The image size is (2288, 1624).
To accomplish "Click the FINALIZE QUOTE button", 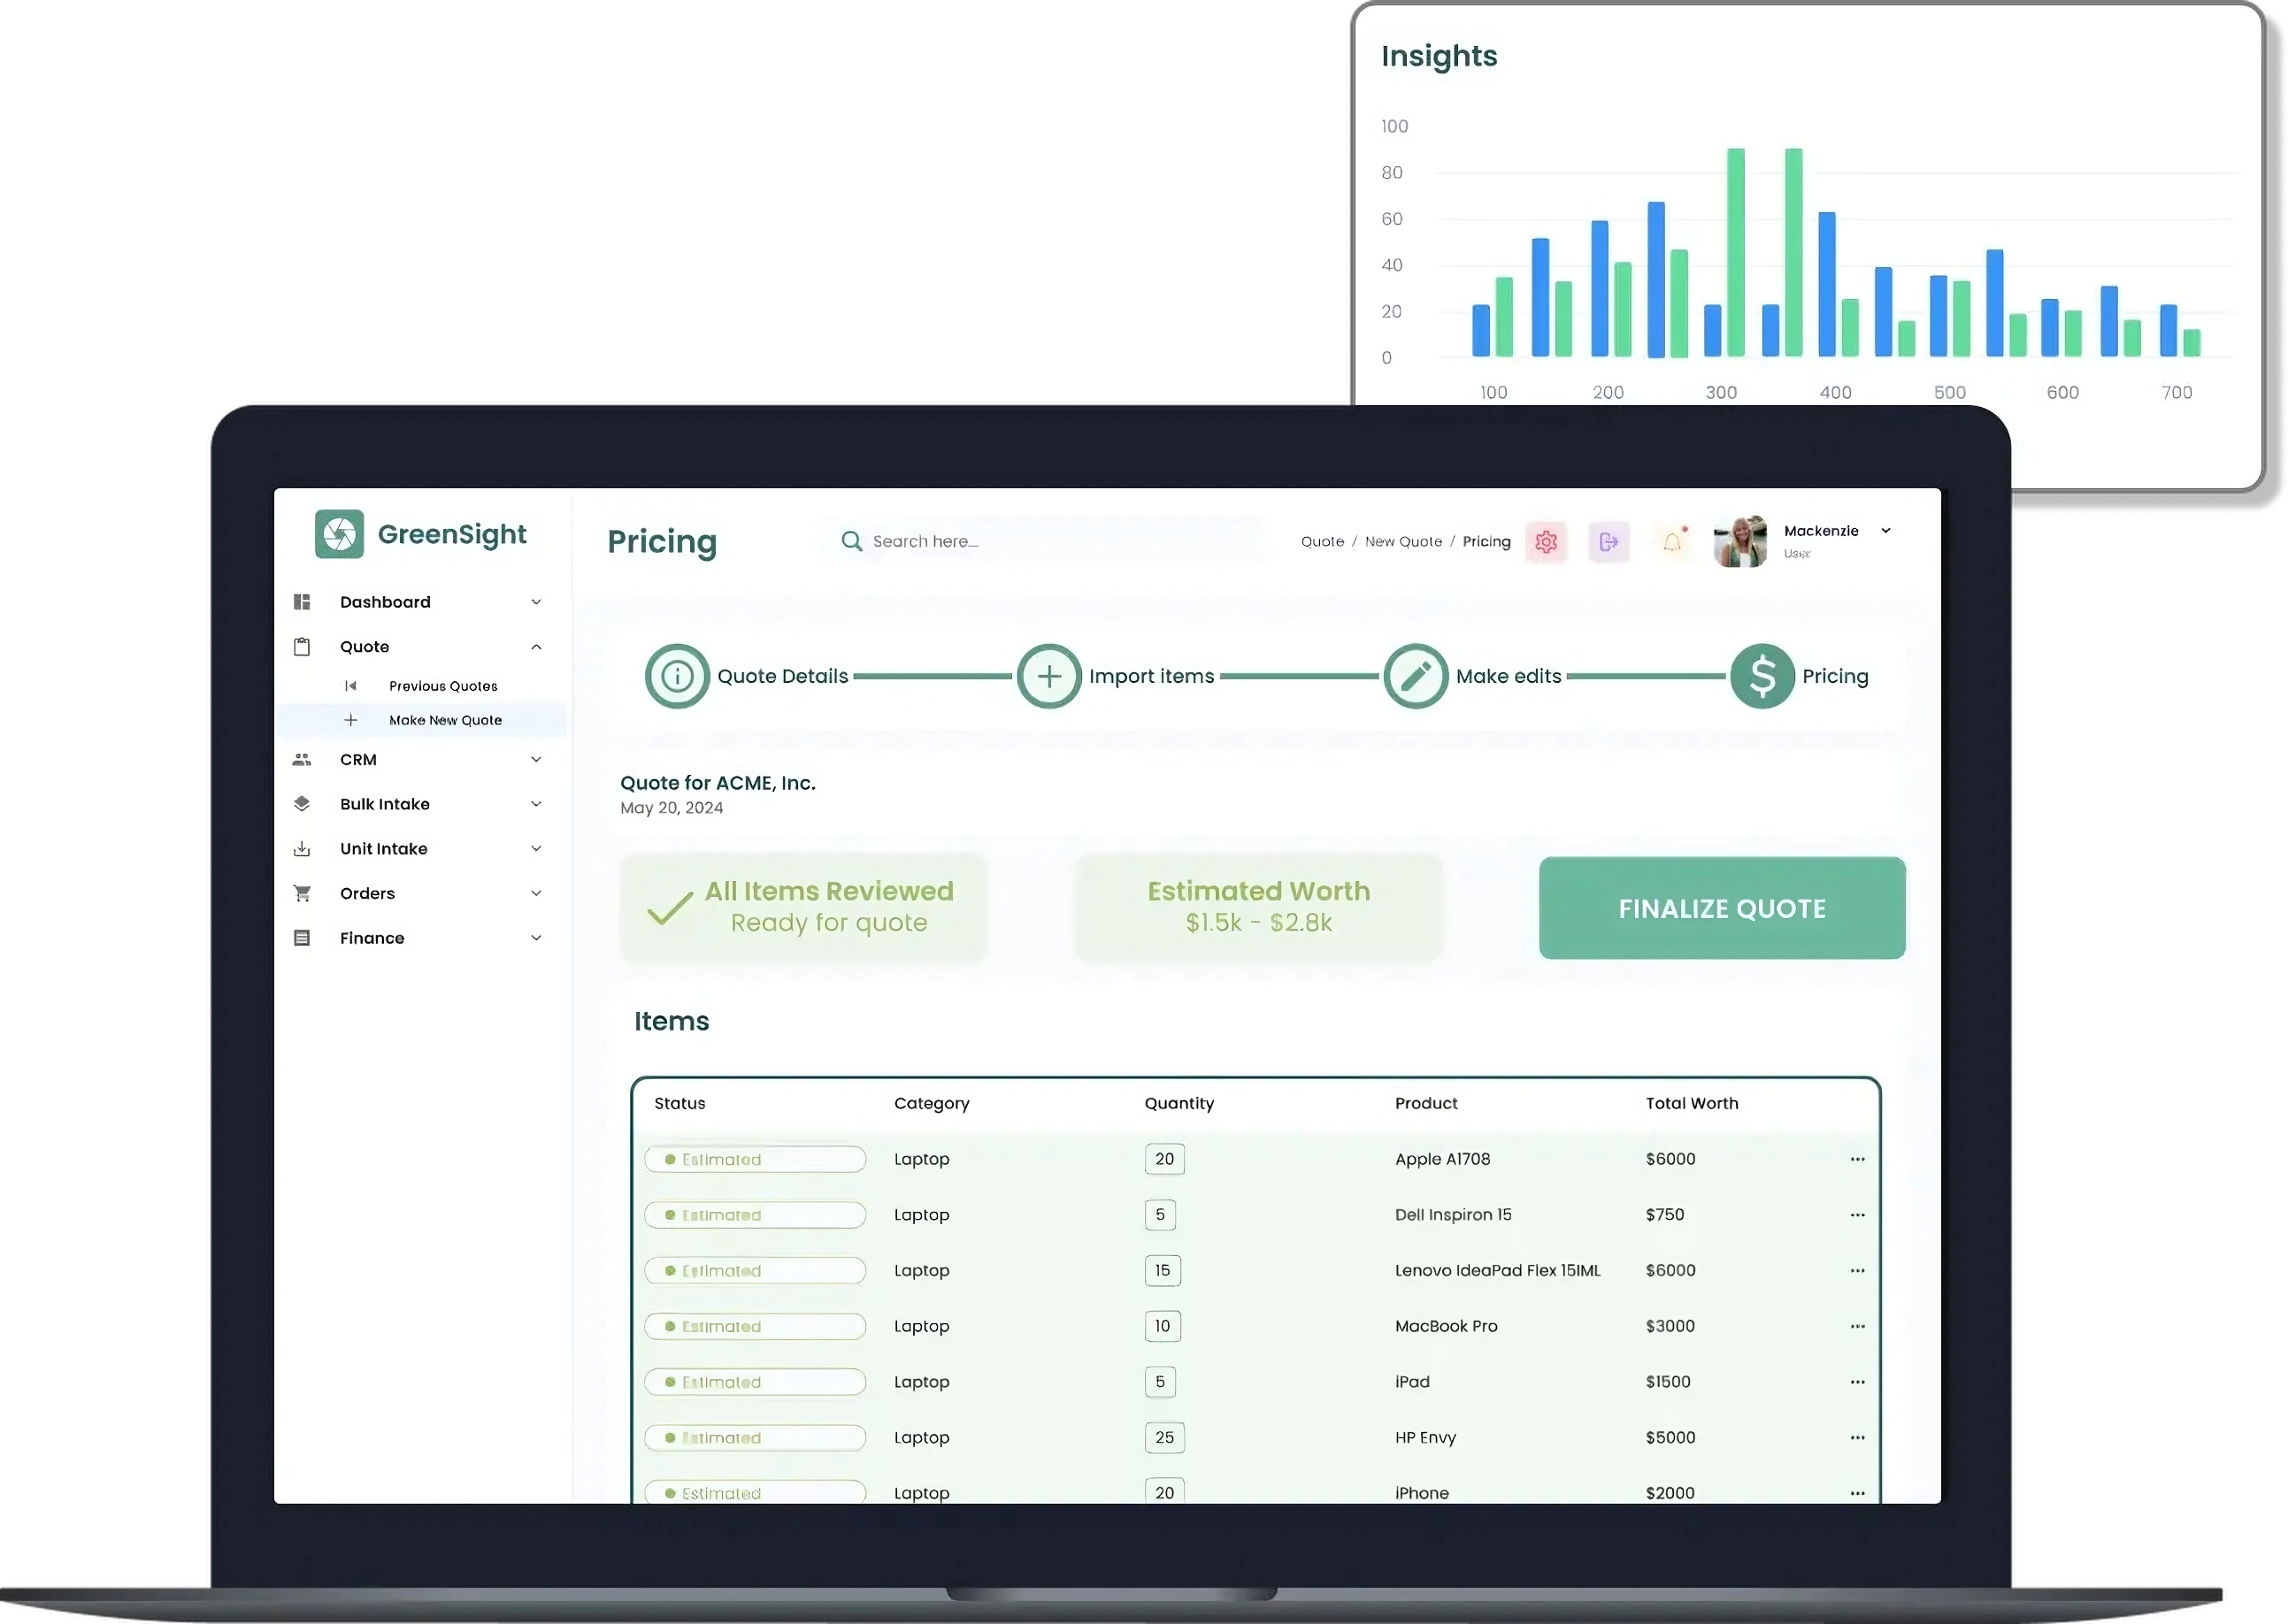I will point(1722,907).
